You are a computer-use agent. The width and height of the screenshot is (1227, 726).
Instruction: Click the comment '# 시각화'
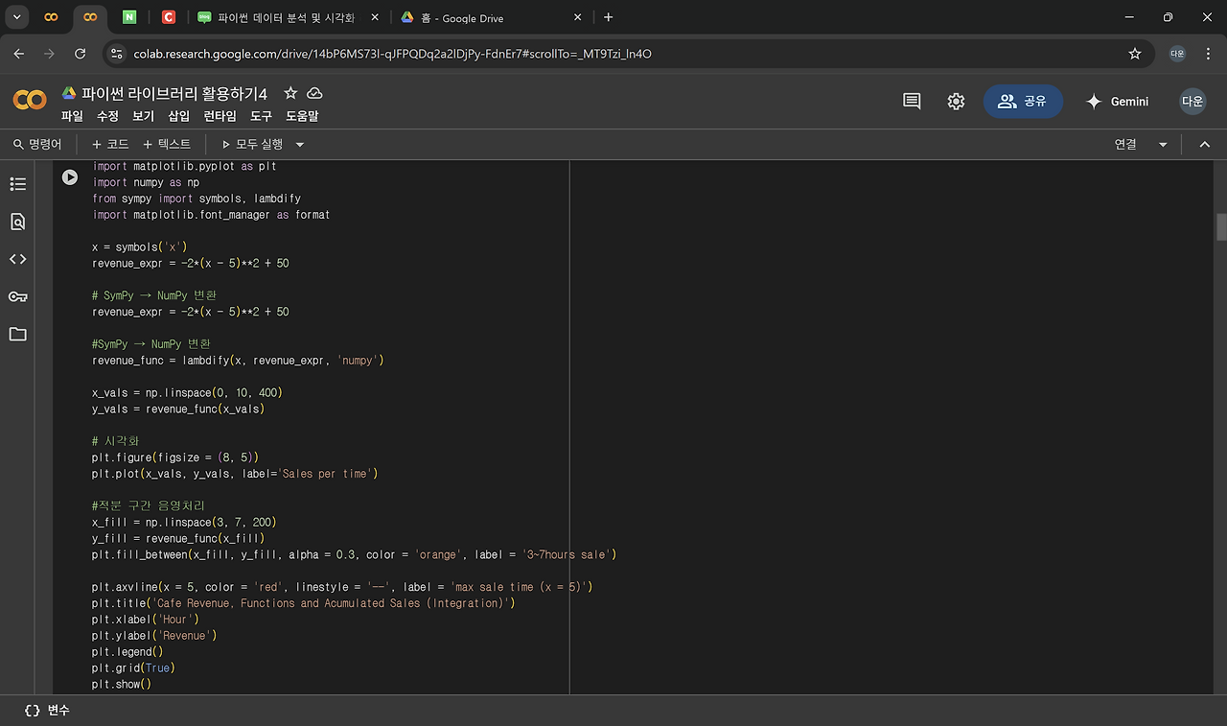115,441
